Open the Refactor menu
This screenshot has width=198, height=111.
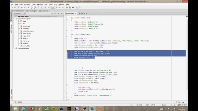(x=40, y=5)
